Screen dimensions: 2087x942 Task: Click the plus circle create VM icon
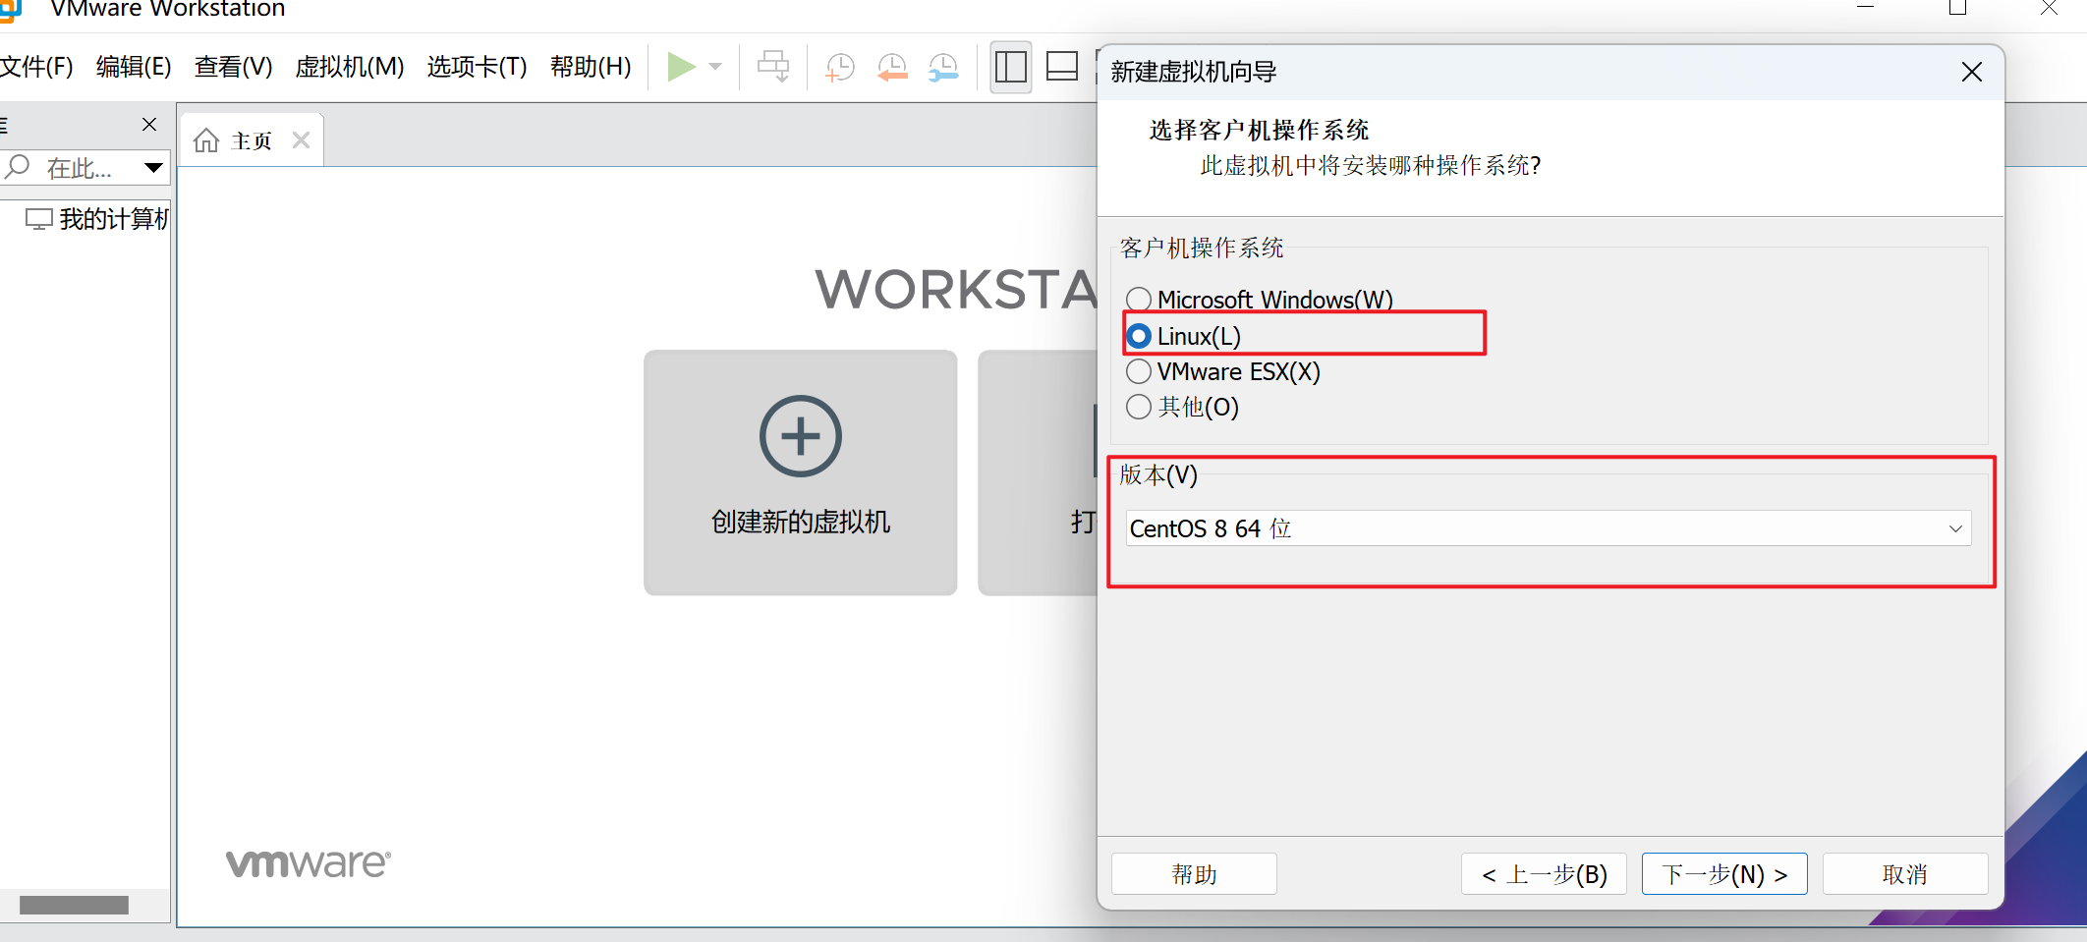pyautogui.click(x=801, y=436)
